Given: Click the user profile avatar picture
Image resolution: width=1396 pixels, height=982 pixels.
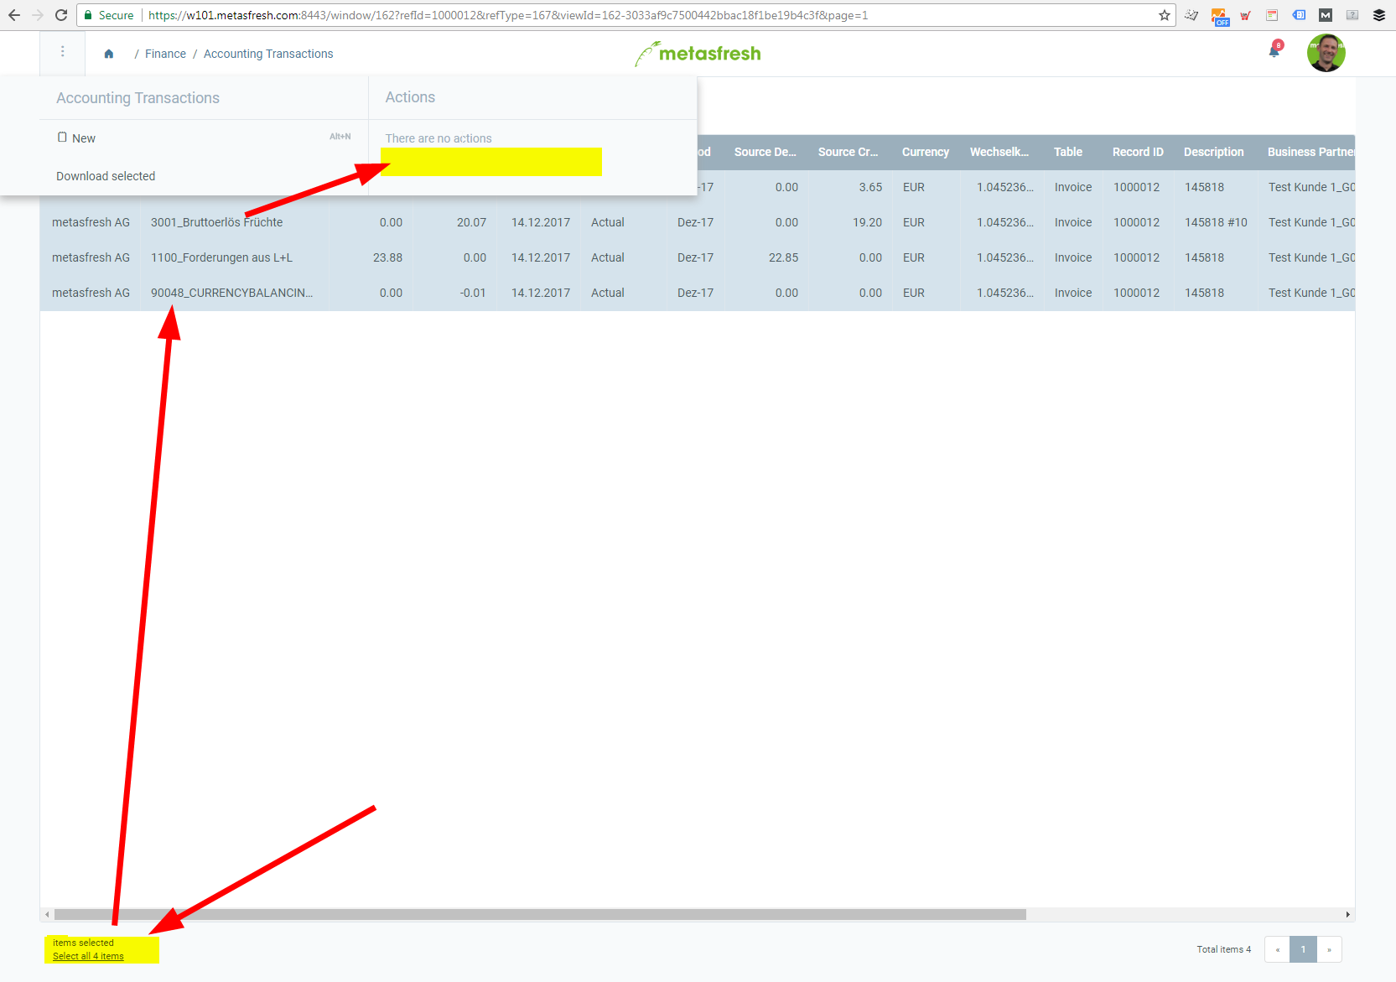Looking at the screenshot, I should tap(1326, 52).
